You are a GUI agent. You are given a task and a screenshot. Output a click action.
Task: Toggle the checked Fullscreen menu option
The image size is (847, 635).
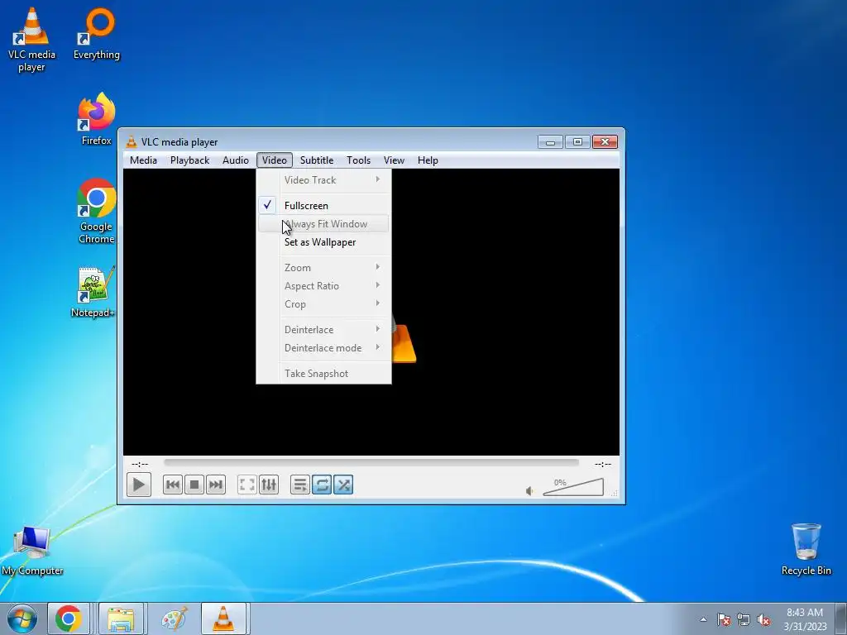[x=323, y=206]
